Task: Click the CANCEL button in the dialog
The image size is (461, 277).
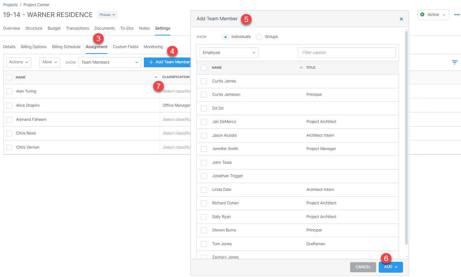Action: 363,267
